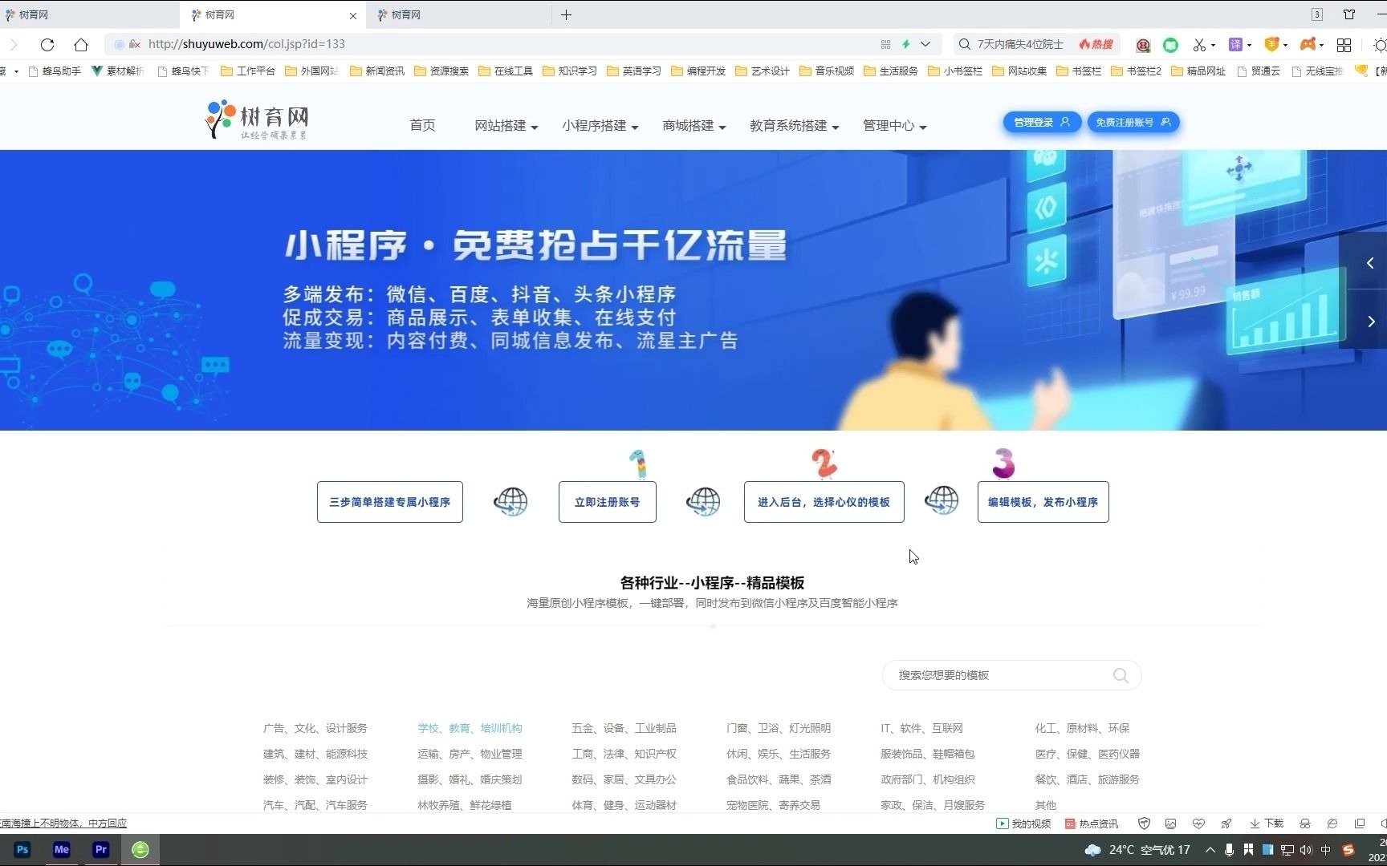Screen dimensions: 1387x866
Task: Open 我的视频 in status bar
Action: pos(1023,824)
